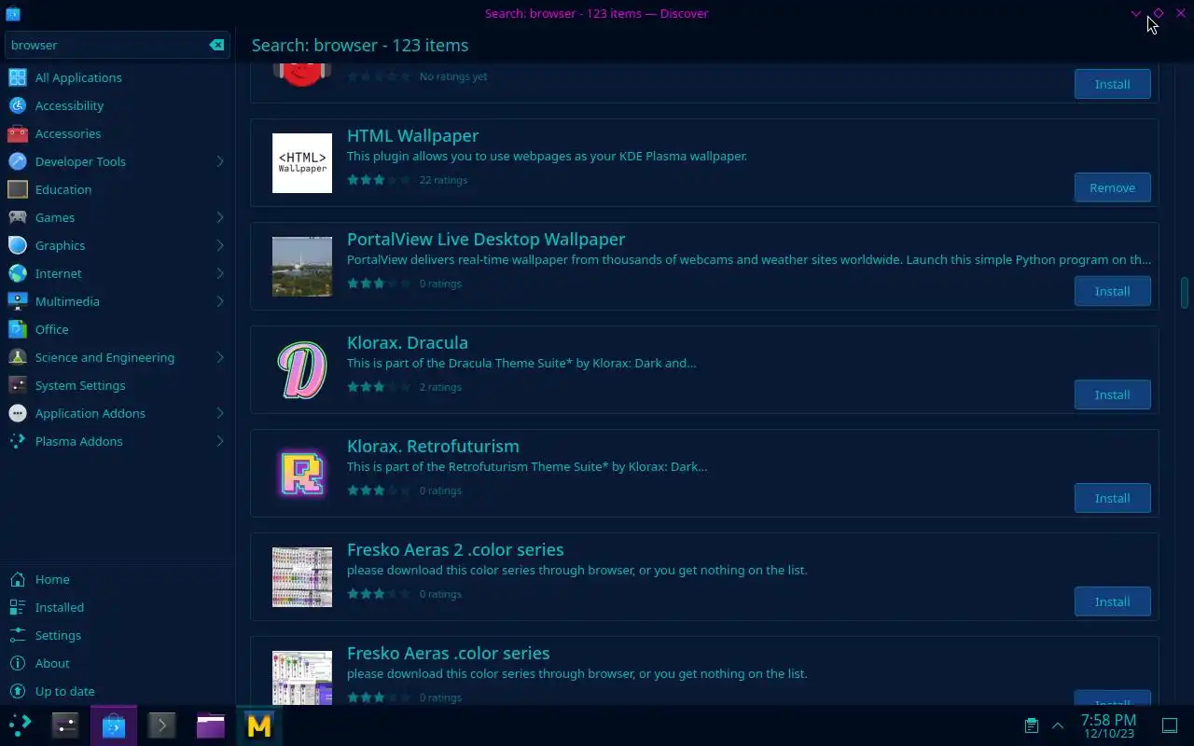
Task: Click the Accessories toolbox icon
Action: pyautogui.click(x=18, y=133)
